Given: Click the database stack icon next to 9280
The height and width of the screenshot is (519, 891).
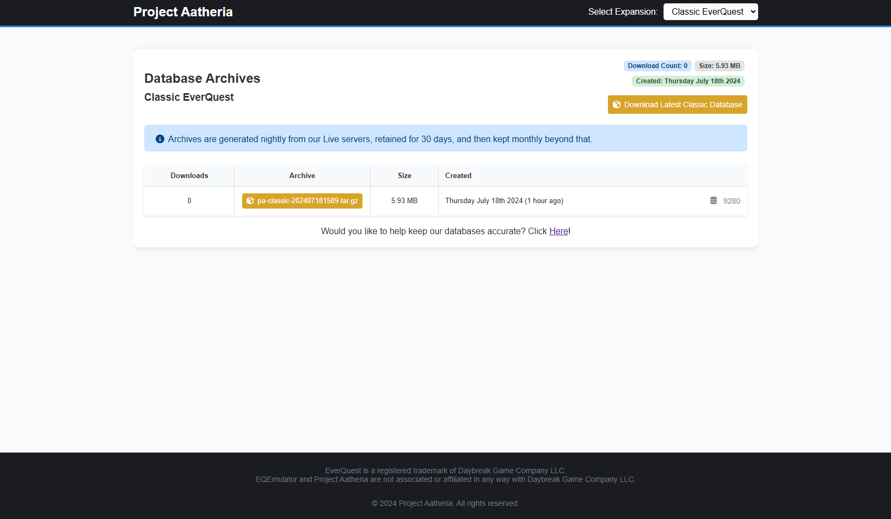Looking at the screenshot, I should point(713,200).
